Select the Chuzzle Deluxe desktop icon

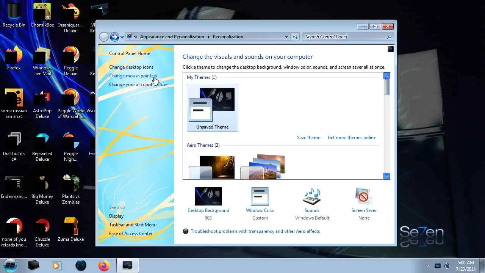click(42, 232)
